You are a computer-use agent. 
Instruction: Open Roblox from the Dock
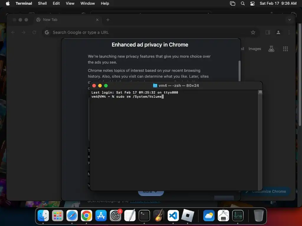pos(188,215)
